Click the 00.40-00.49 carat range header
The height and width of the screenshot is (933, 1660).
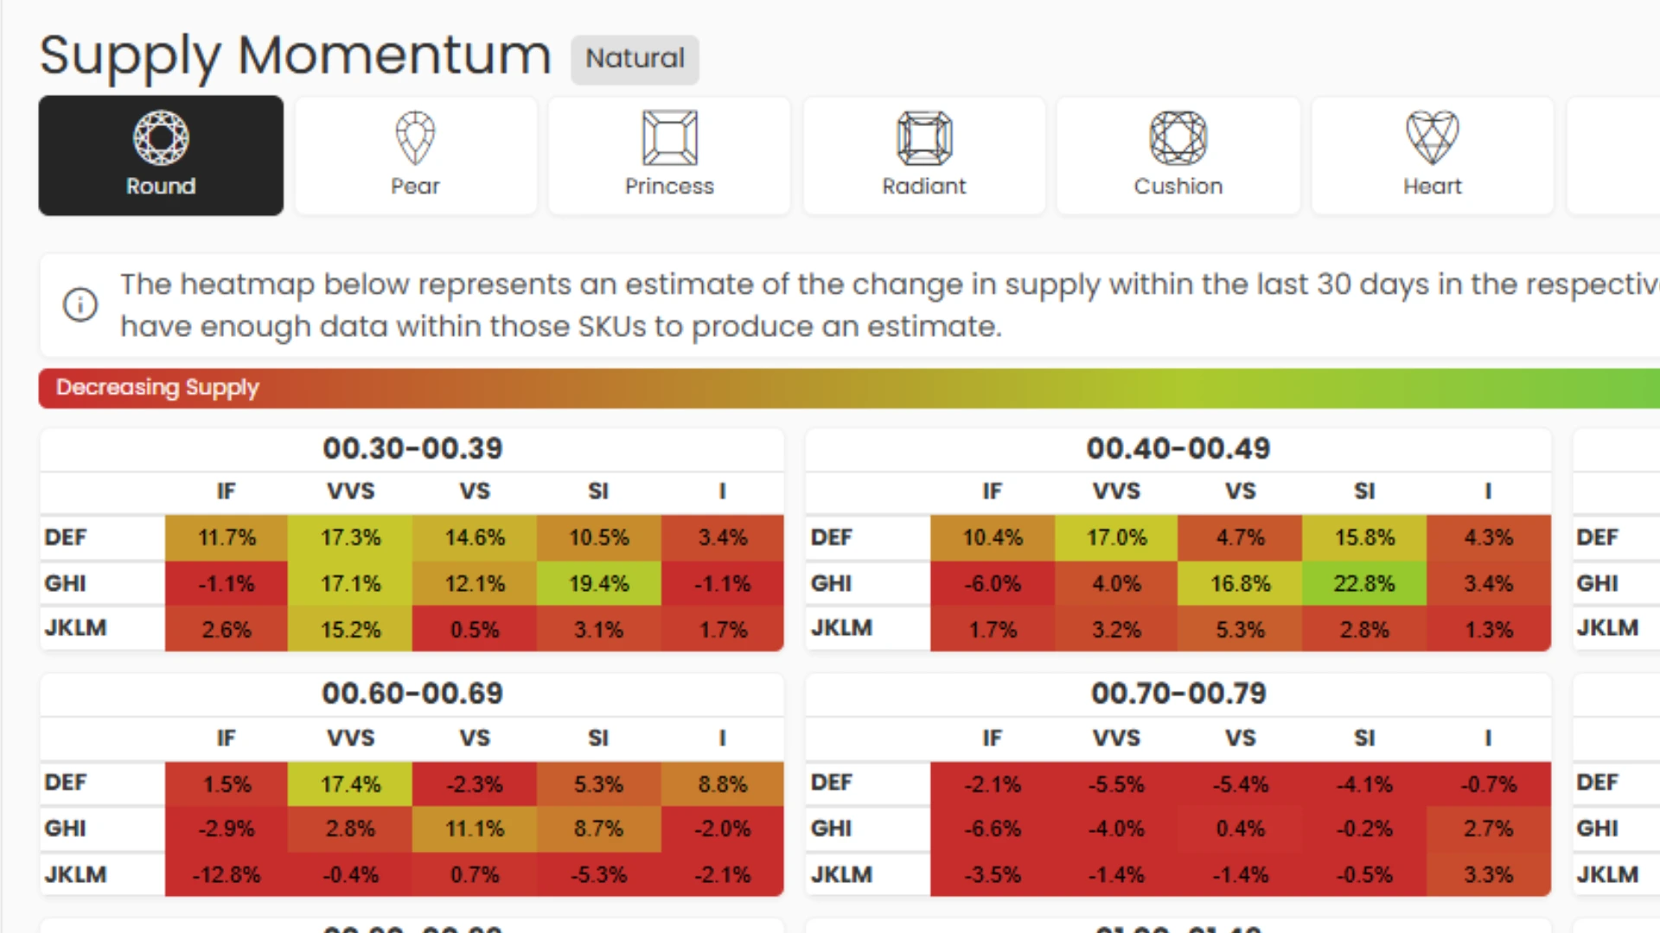pos(1178,448)
